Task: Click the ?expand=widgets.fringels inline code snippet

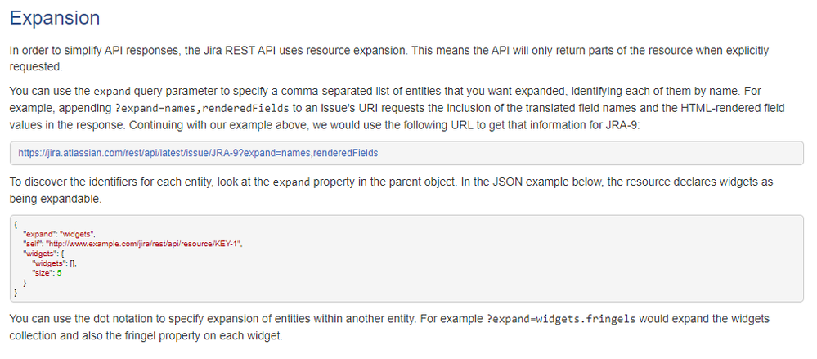Action: click(x=561, y=319)
